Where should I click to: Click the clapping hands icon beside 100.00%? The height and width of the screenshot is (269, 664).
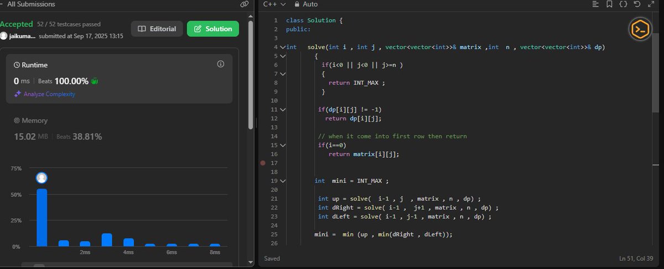[x=95, y=81]
